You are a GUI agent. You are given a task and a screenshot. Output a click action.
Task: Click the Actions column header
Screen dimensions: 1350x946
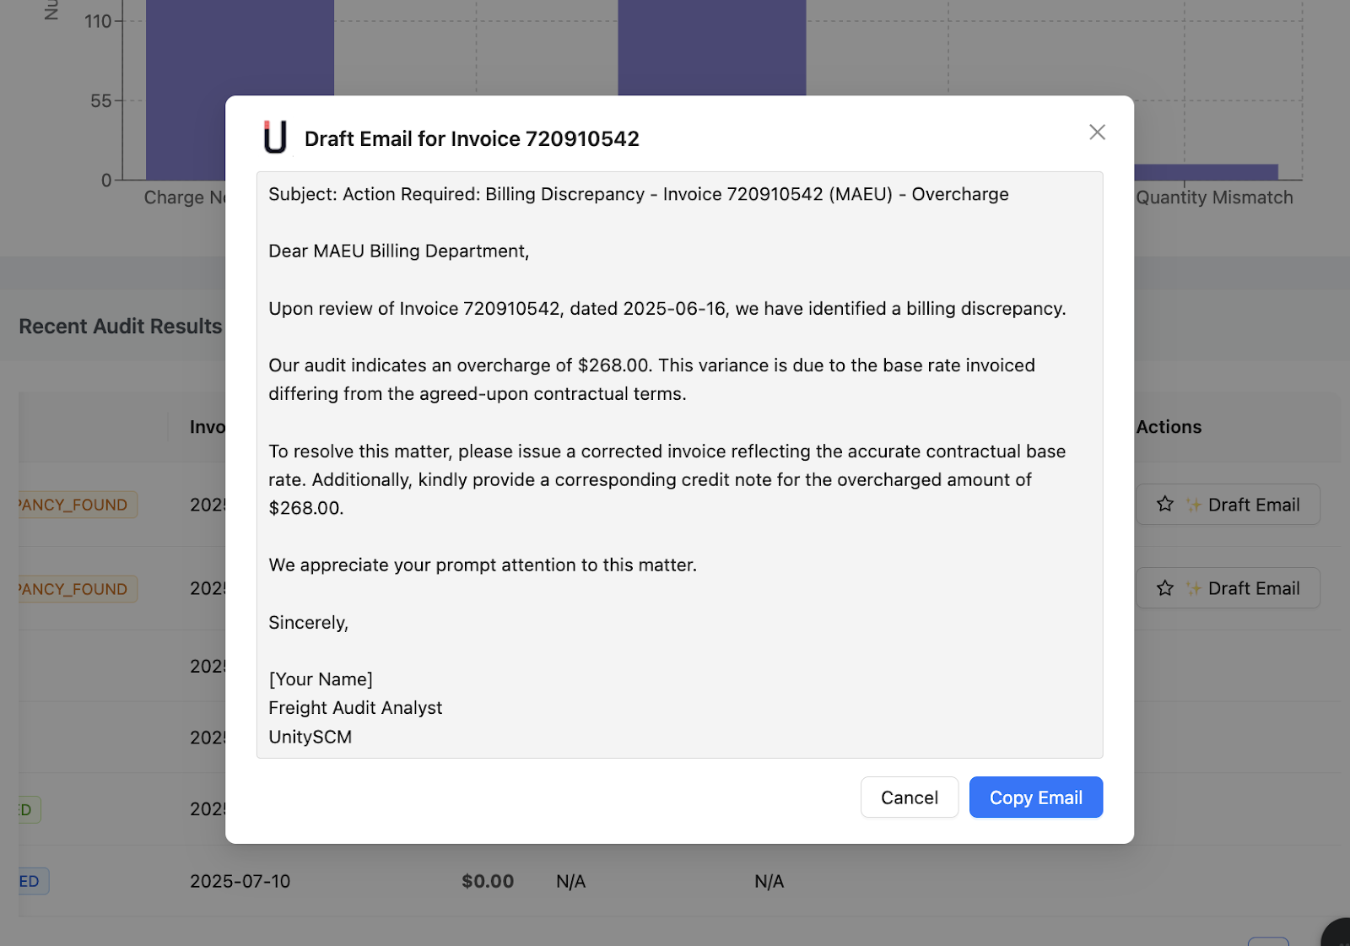click(x=1169, y=427)
